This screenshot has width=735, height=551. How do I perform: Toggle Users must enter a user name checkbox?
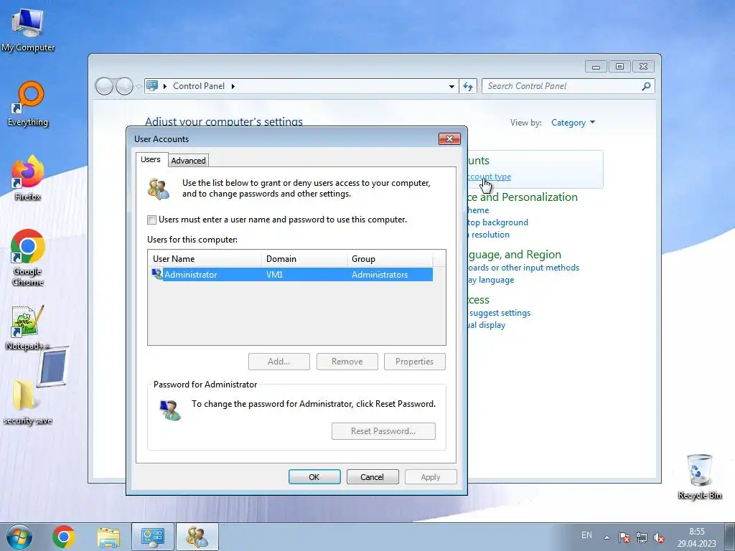(x=152, y=220)
